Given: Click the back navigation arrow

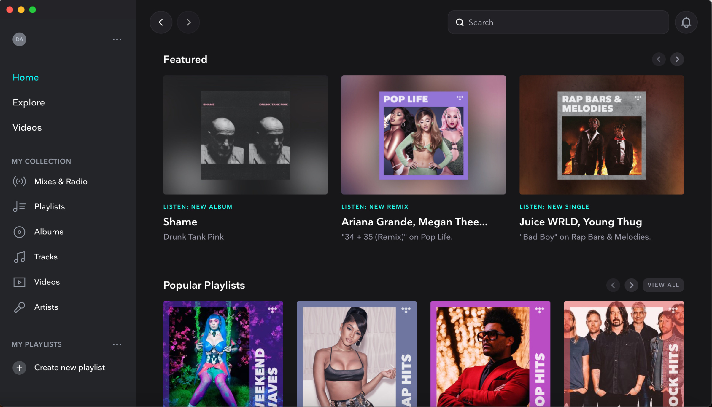Looking at the screenshot, I should click(161, 22).
